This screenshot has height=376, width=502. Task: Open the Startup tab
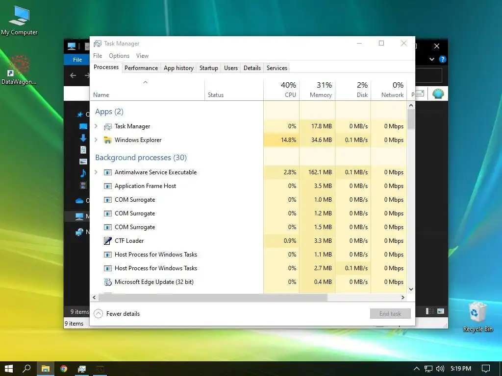click(209, 68)
